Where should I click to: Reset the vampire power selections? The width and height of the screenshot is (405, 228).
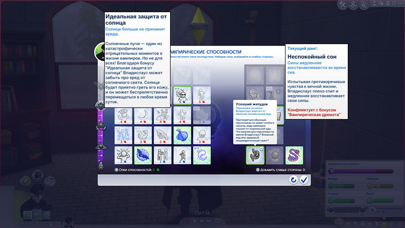(x=293, y=180)
